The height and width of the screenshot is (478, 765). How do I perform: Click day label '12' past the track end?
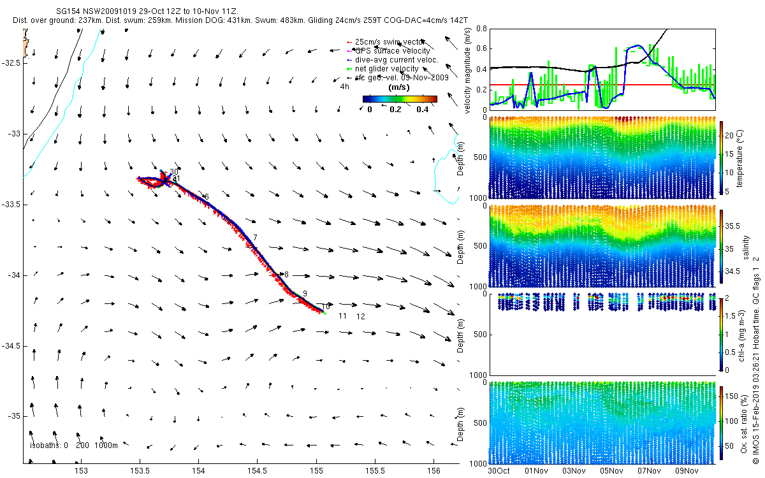pos(360,316)
